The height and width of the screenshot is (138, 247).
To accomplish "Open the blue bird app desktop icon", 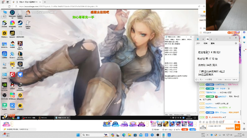I will coord(20,75).
